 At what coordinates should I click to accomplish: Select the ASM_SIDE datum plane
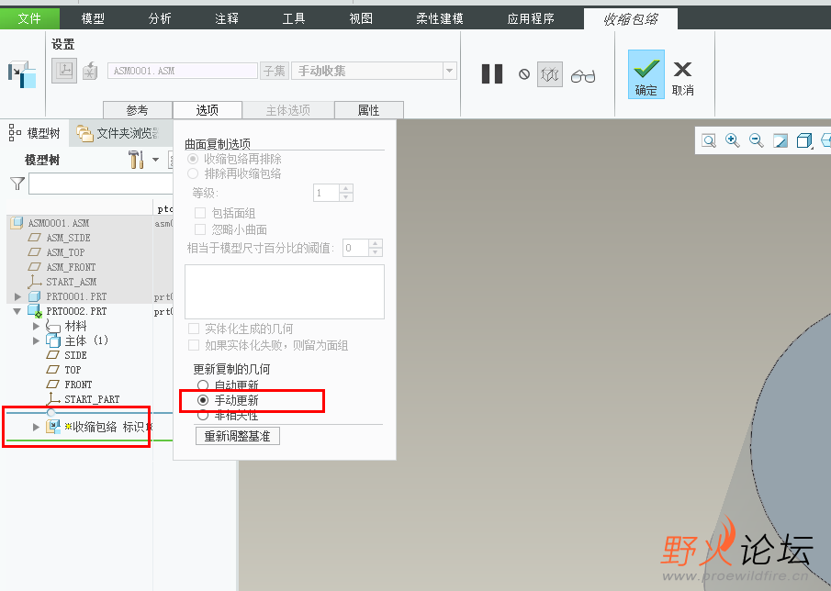pyautogui.click(x=68, y=238)
